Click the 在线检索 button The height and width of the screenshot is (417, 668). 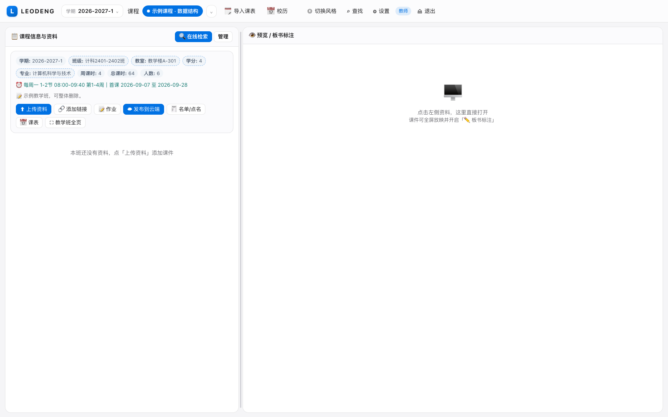pyautogui.click(x=193, y=37)
